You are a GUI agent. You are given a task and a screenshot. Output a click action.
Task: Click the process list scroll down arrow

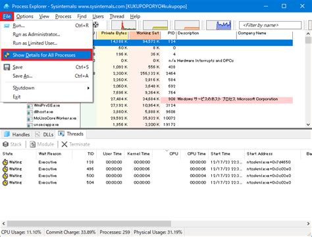pyautogui.click(x=308, y=124)
